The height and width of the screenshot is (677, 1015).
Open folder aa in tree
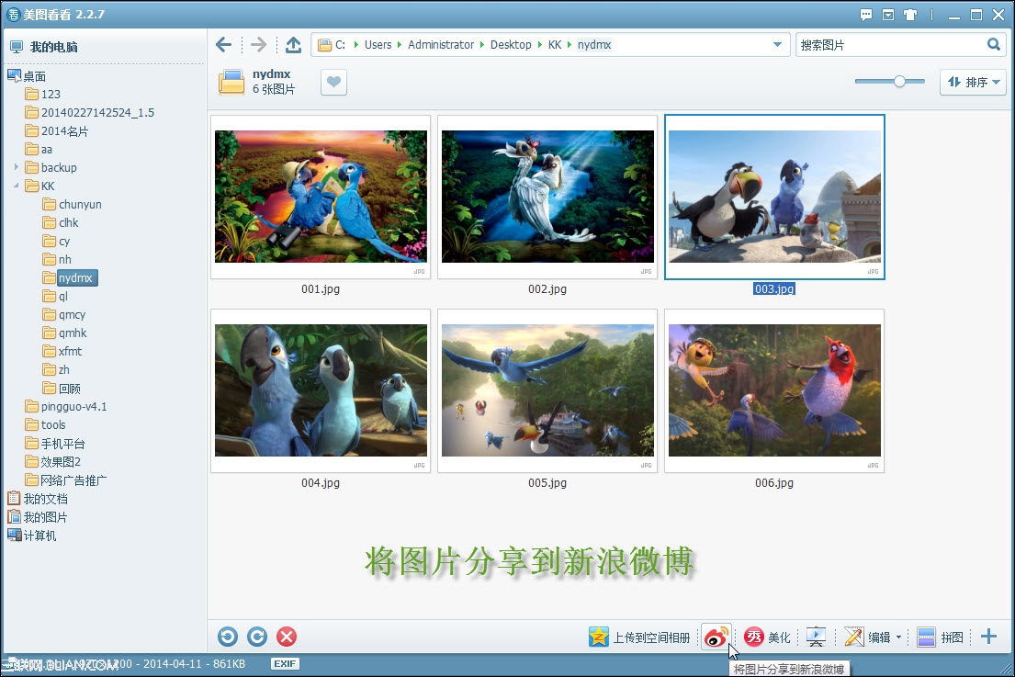pos(39,149)
